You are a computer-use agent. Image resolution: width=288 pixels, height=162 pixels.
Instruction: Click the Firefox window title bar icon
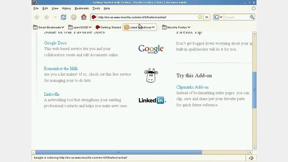pos(34,2)
